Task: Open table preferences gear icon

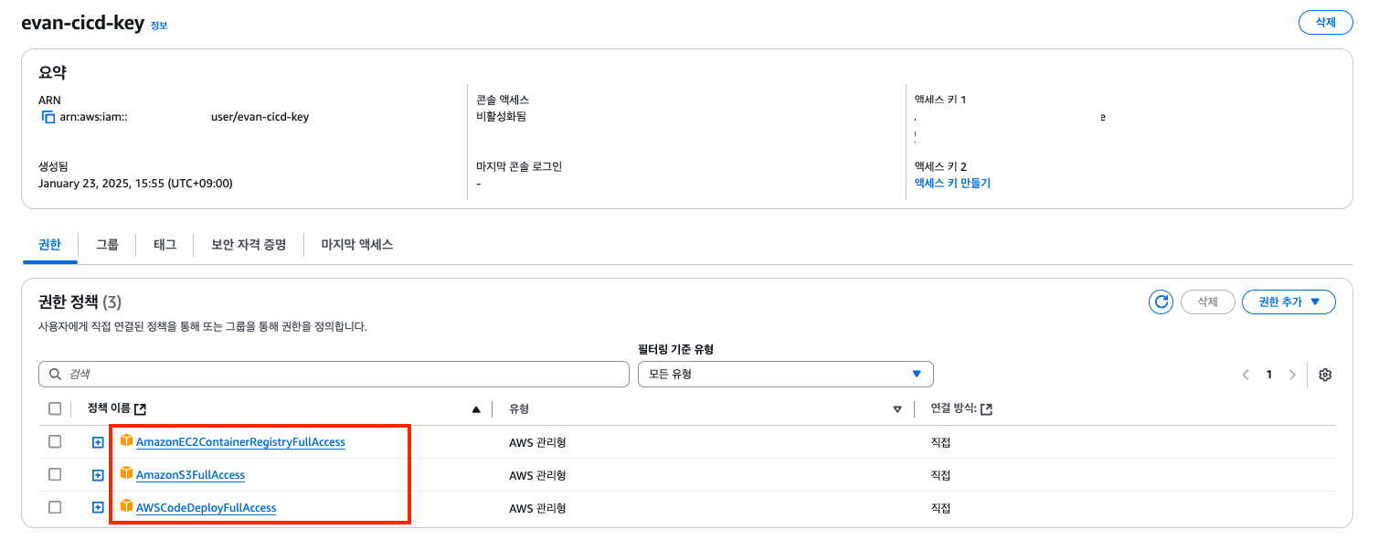Action: click(x=1325, y=375)
